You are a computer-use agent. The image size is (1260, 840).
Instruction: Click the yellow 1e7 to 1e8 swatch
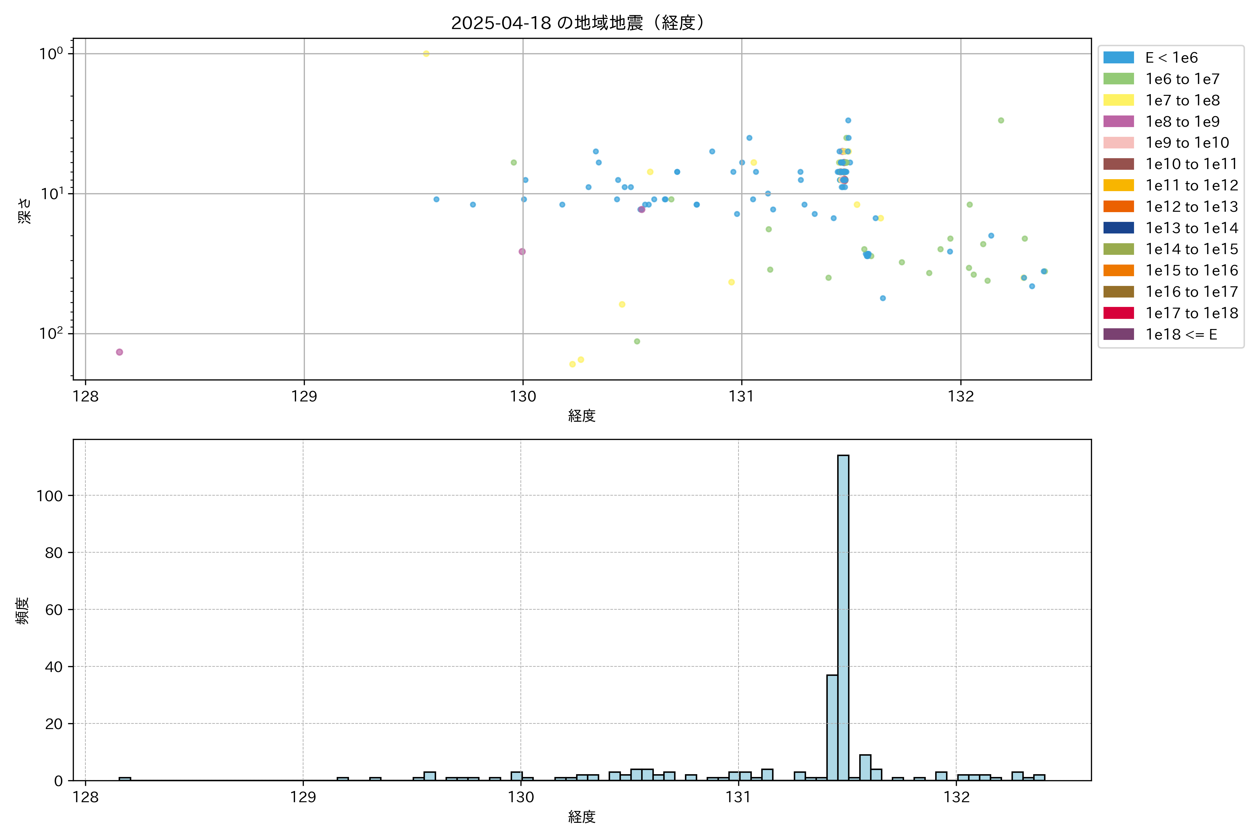(1118, 100)
